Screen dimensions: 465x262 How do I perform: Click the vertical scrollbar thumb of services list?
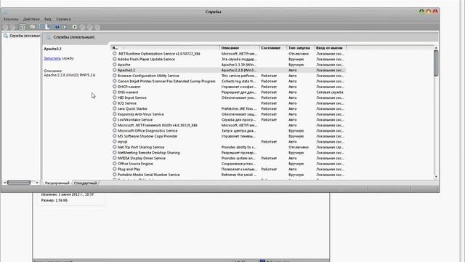pos(436,63)
